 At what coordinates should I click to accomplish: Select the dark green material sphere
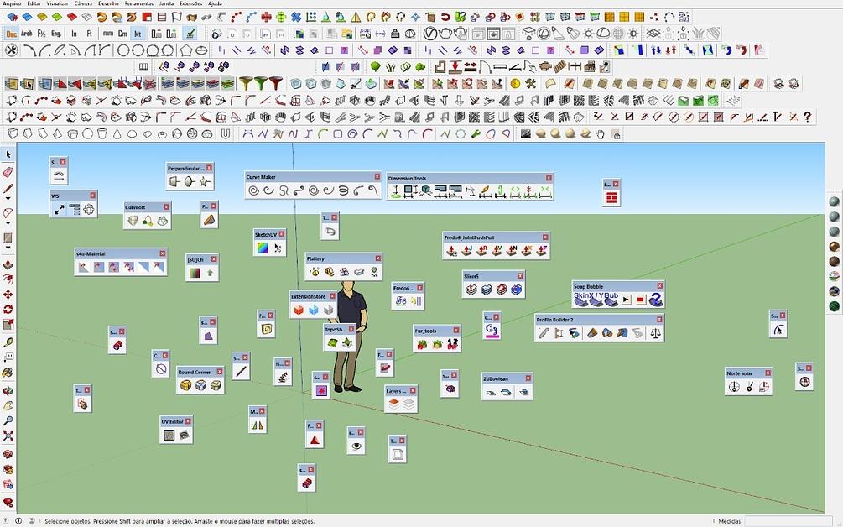coord(834,306)
